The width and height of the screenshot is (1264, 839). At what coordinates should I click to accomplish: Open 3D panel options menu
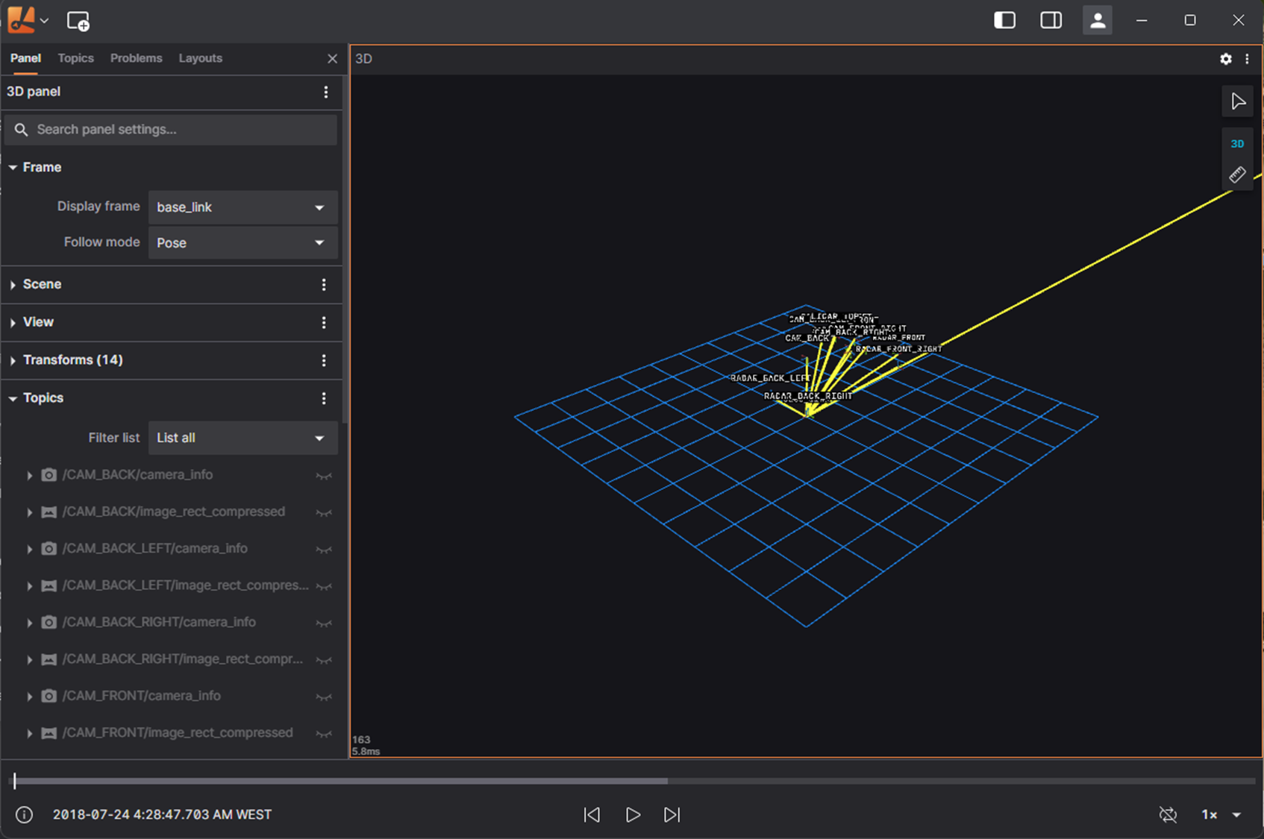tap(326, 92)
